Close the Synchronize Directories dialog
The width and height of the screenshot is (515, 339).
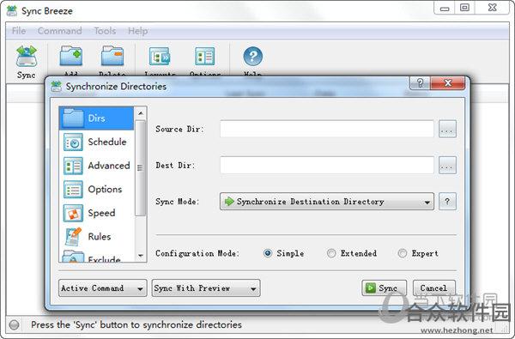[448, 83]
